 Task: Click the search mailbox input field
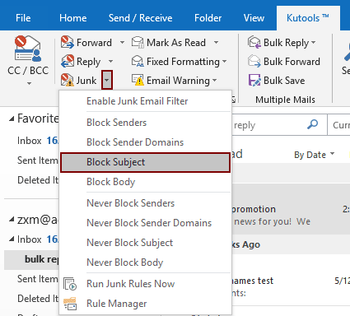point(278,125)
